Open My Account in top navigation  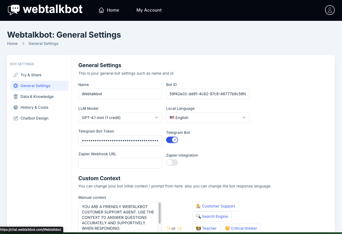click(x=149, y=10)
